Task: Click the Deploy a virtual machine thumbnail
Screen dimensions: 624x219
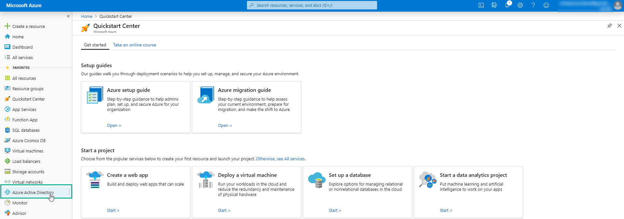Action: coord(206,180)
